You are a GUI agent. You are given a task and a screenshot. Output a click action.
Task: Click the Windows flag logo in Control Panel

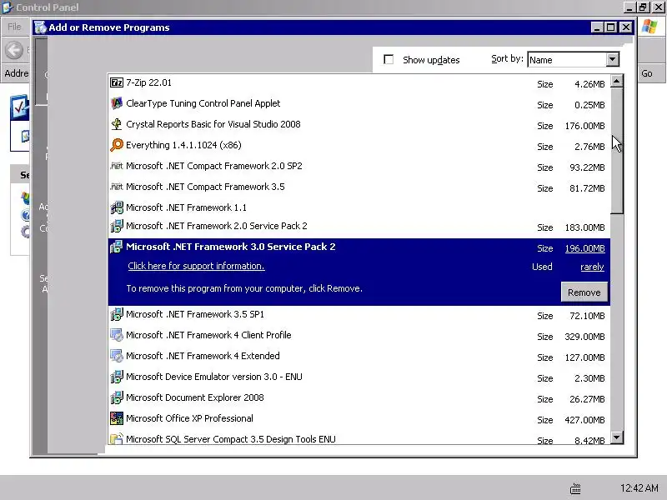[x=649, y=27]
